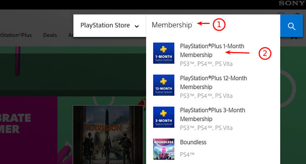This screenshot has width=306, height=164.
Task: Click the blue search magnifier button
Action: pos(291,26)
